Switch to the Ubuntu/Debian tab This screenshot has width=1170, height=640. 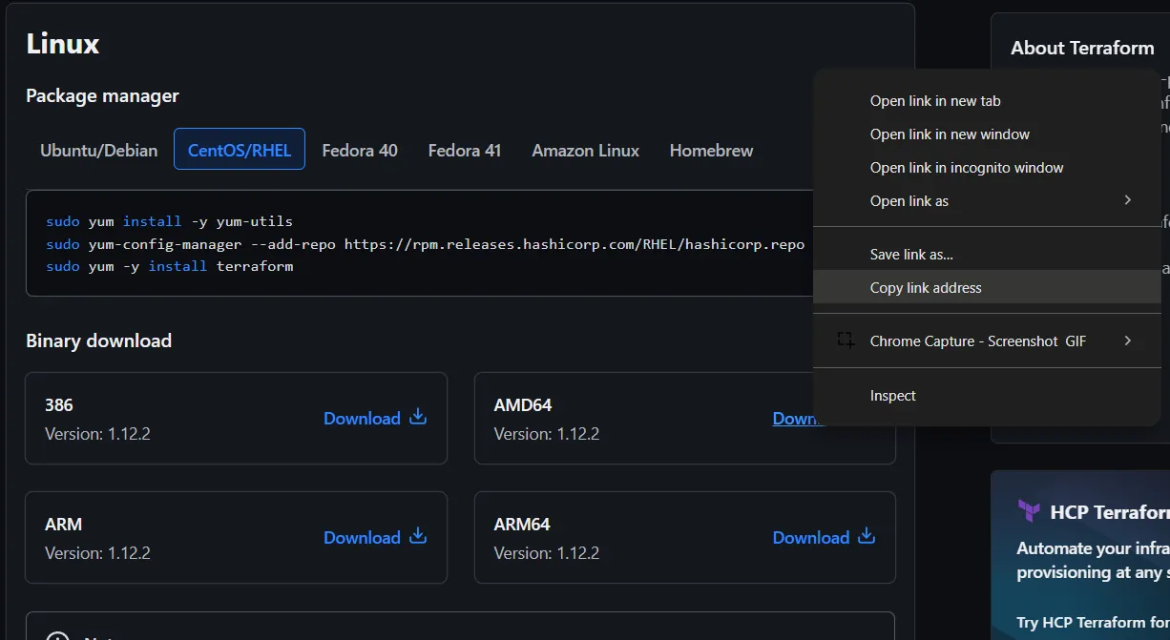click(x=98, y=150)
